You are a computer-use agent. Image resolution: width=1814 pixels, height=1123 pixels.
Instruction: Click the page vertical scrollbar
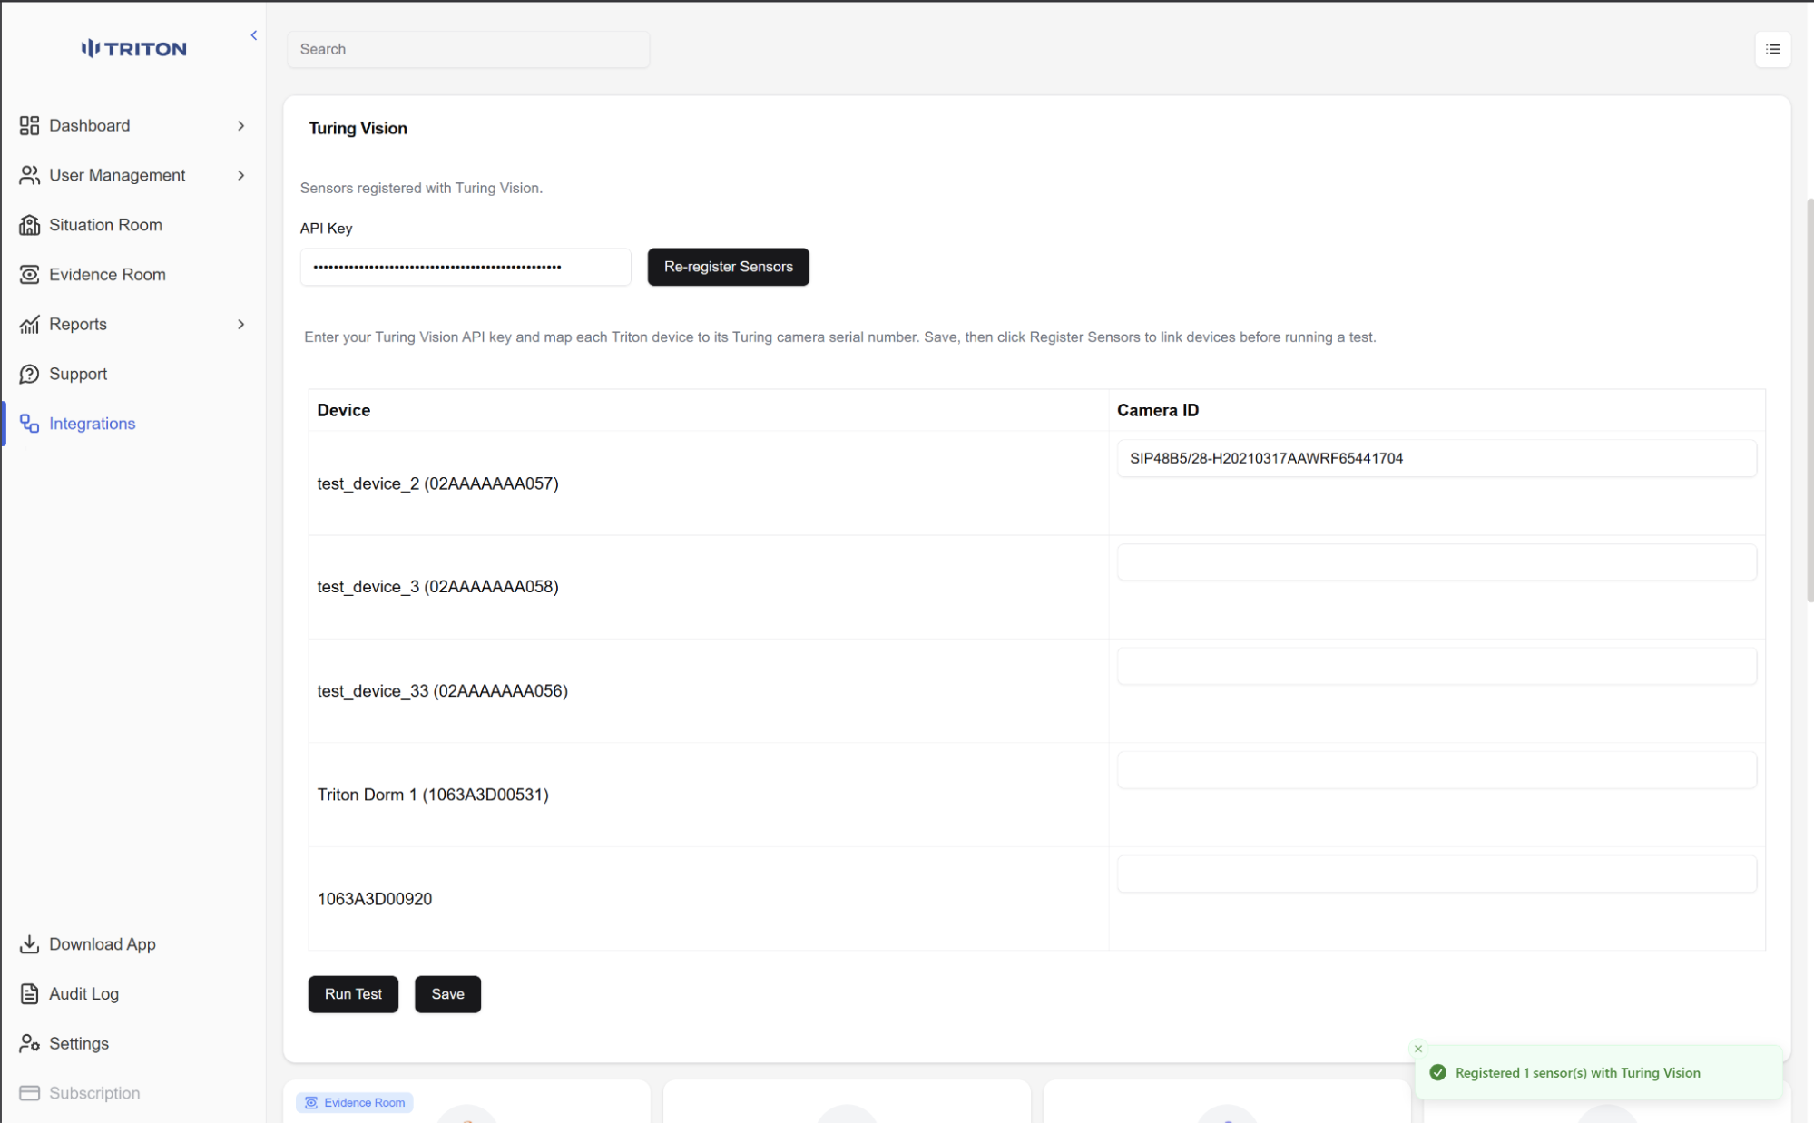tap(1809, 399)
